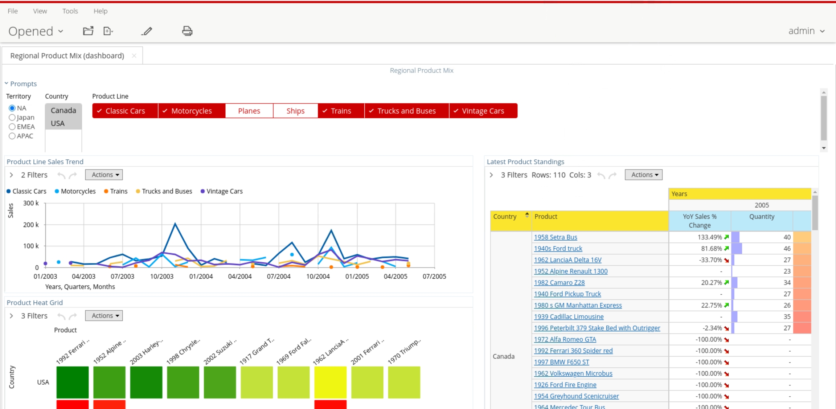Click undo arrow in Latest Product Standings
This screenshot has height=409, width=836.
click(601, 175)
